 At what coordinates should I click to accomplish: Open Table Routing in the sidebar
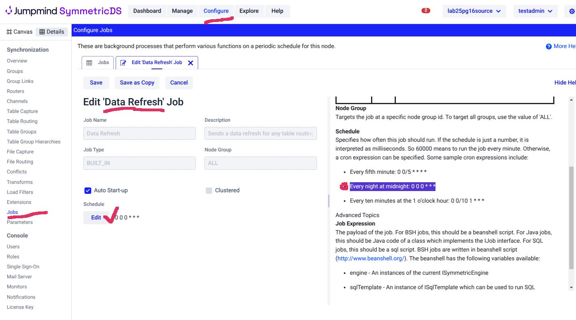[x=22, y=121]
